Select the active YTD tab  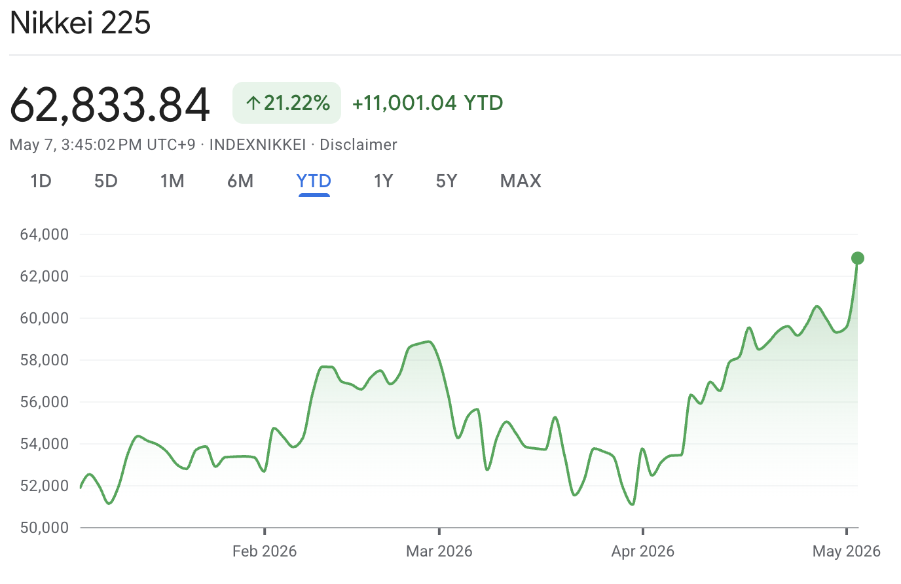pos(314,181)
